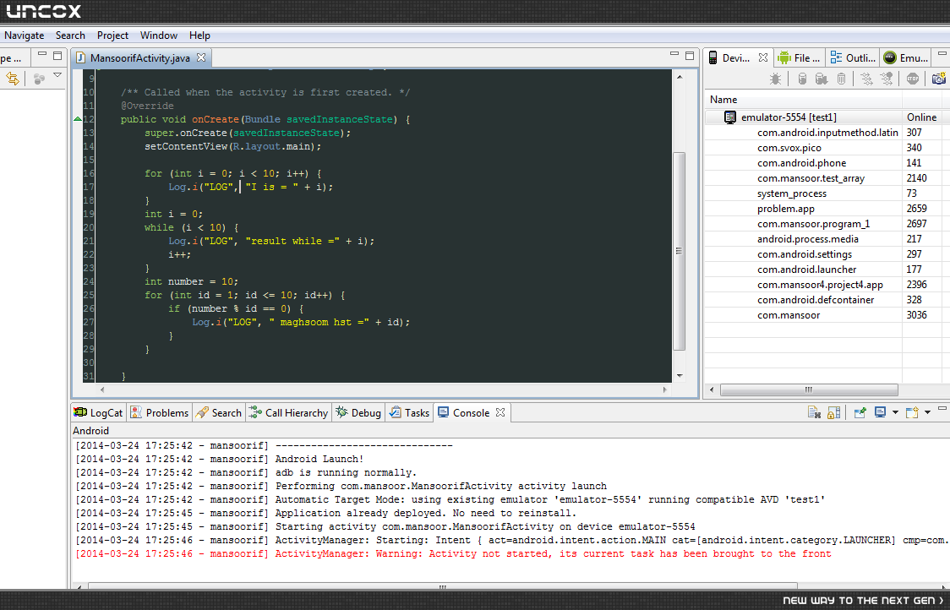This screenshot has height=610, width=950.
Task: Click the override marker beside line 12
Action: pos(78,119)
